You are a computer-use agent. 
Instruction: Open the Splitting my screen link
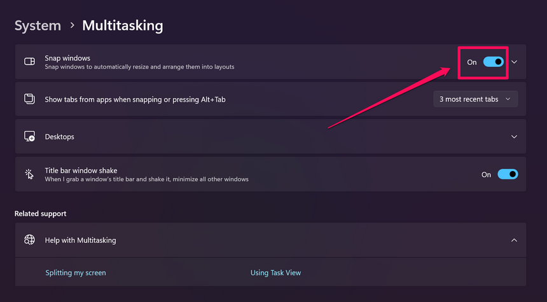tap(76, 273)
